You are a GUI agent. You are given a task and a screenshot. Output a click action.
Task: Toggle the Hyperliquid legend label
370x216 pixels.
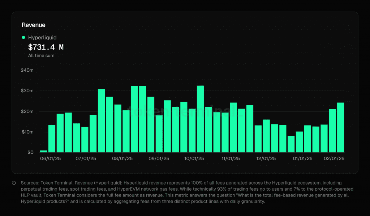42,38
